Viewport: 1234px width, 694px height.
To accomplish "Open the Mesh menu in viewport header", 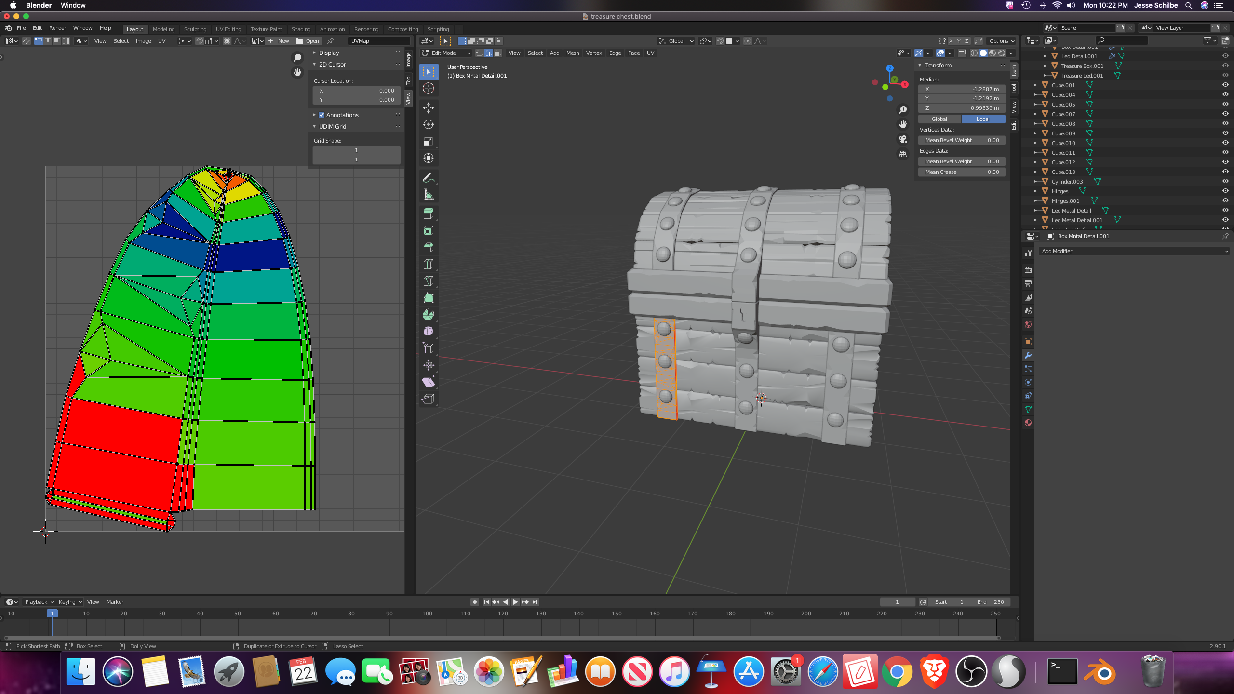I will [572, 53].
